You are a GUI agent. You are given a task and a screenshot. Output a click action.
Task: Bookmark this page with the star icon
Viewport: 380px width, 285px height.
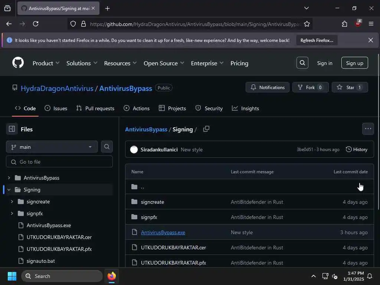pos(307,24)
